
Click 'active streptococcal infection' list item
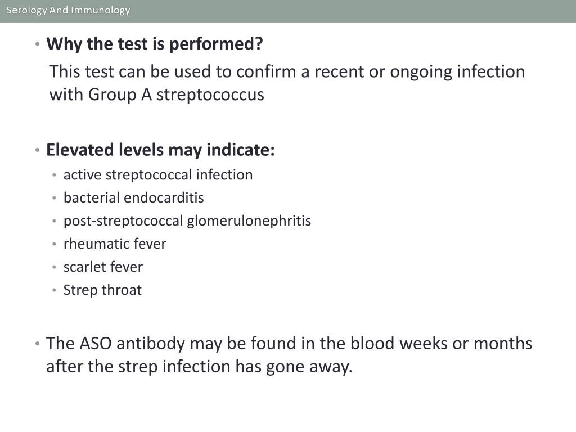(158, 175)
